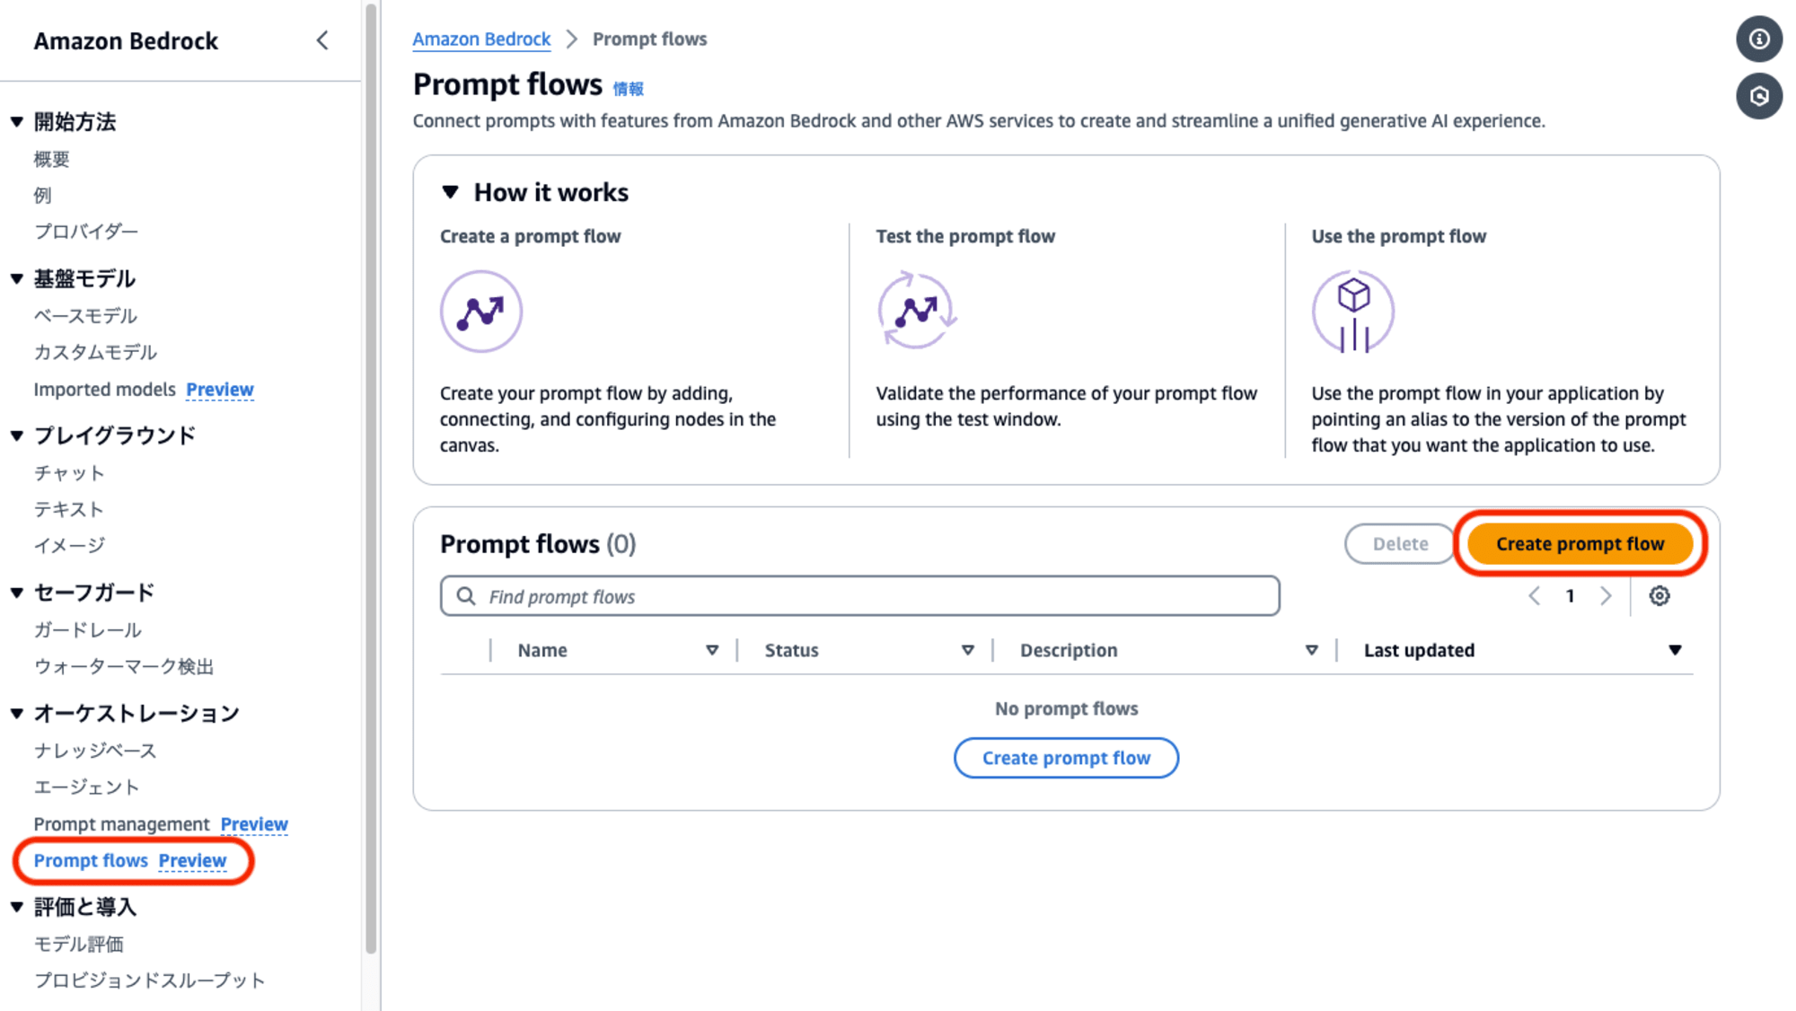Click the pagination next arrow button
Viewport: 1796px width, 1011px height.
[x=1605, y=597]
